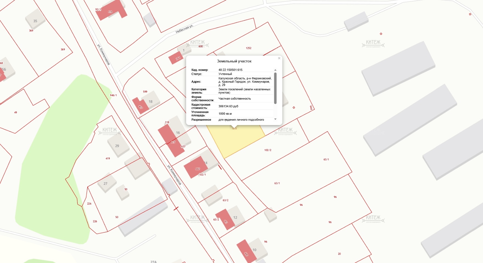Click red building 416 near parcel 92/1
Viewport: 483px width, 263px height.
tap(111, 11)
